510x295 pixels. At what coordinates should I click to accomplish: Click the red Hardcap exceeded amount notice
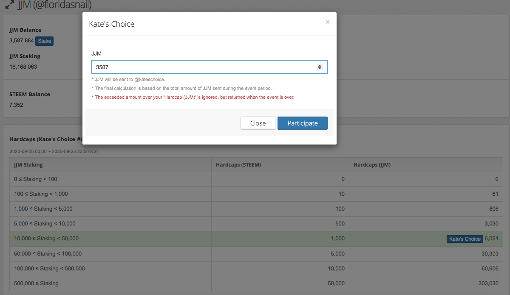pyautogui.click(x=193, y=97)
